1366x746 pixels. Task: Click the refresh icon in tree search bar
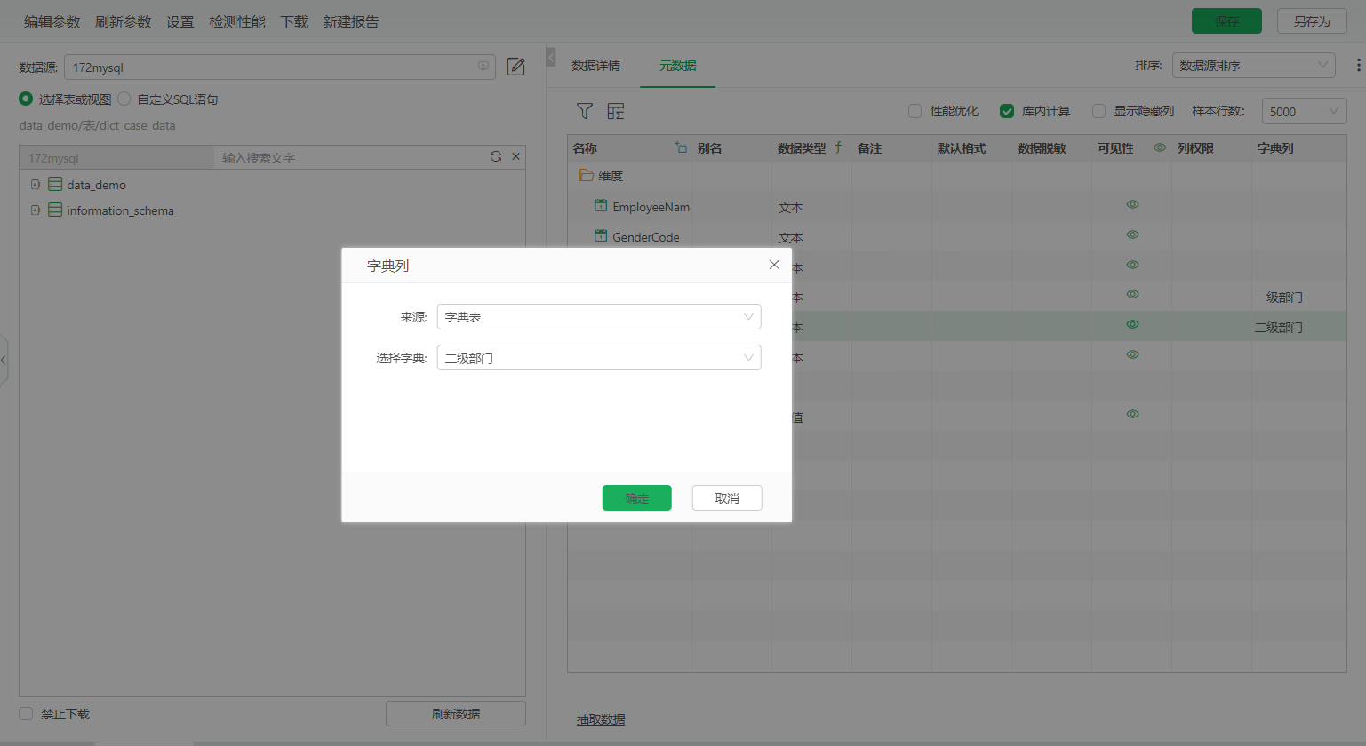tap(496, 156)
